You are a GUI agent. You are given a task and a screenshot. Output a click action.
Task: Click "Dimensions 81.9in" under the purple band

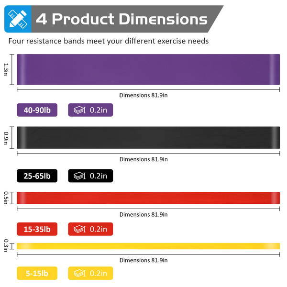(x=143, y=95)
